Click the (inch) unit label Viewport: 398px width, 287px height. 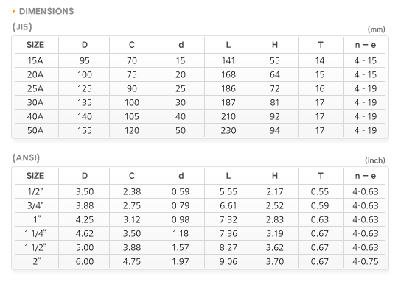pyautogui.click(x=375, y=160)
